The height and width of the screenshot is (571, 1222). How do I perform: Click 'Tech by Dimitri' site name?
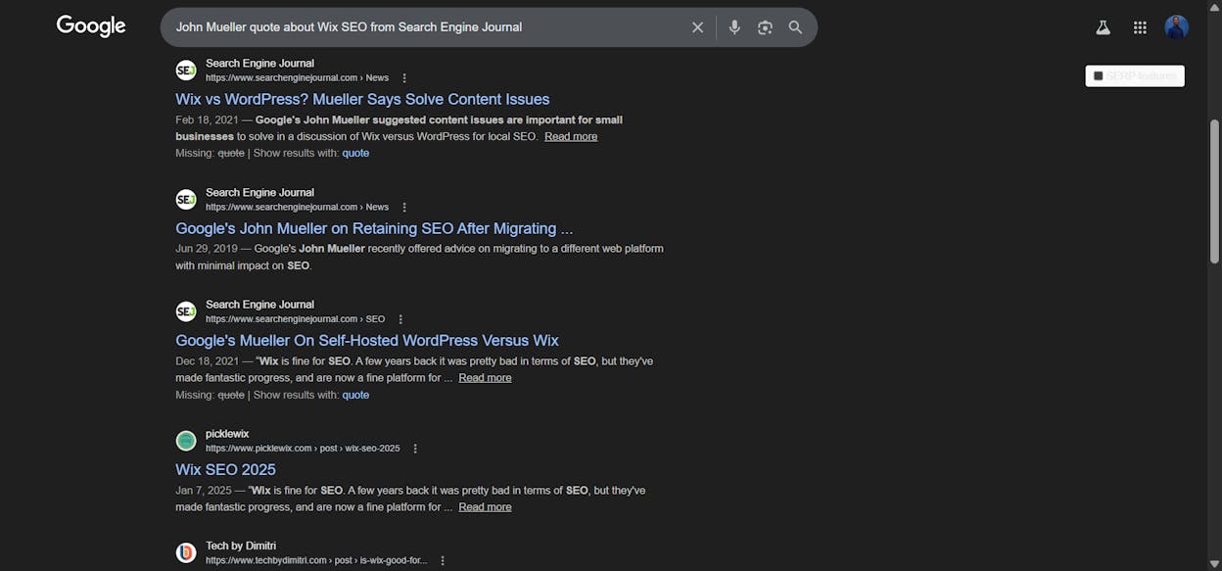pyautogui.click(x=241, y=546)
